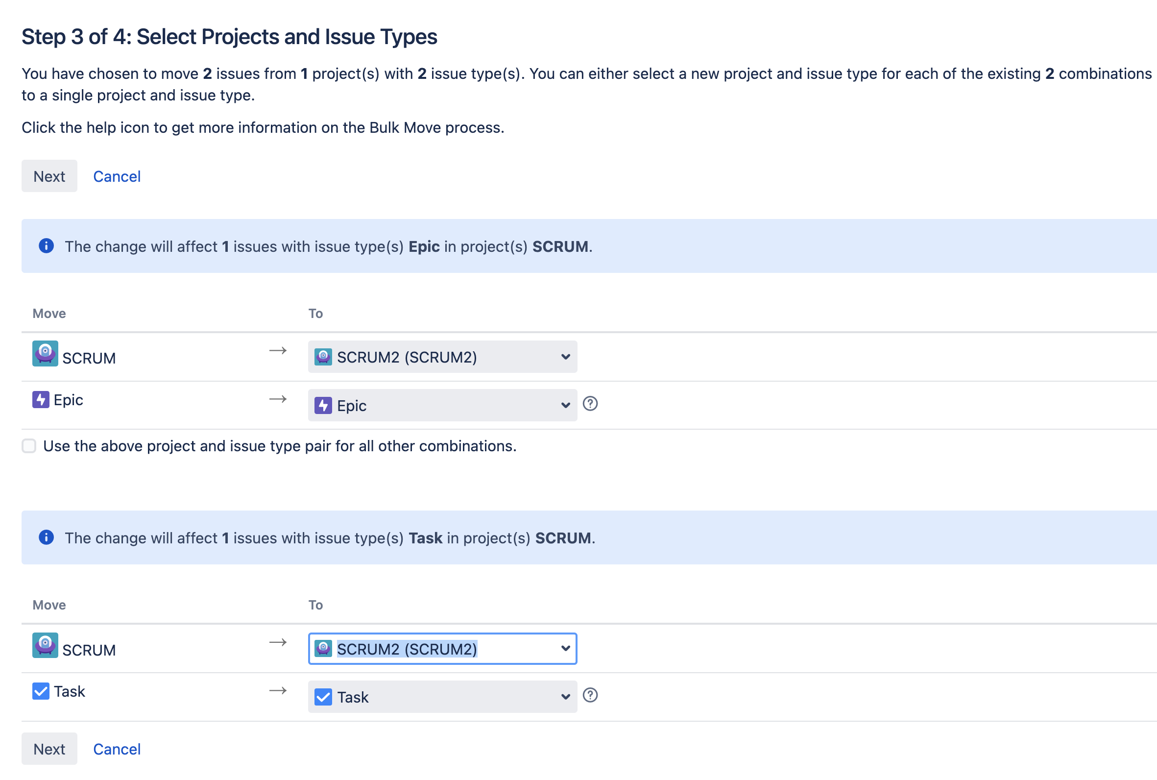Click the blue Task issue type icon
The height and width of the screenshot is (780, 1157).
pos(41,691)
